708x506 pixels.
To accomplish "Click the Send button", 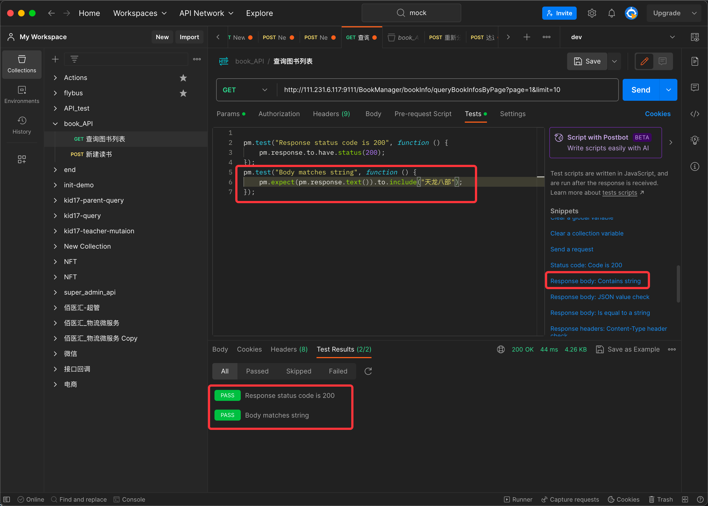I will coord(640,90).
